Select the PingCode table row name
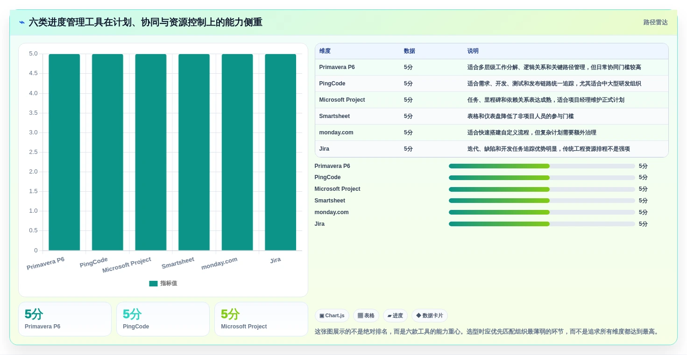This screenshot has width=687, height=355. tap(332, 84)
